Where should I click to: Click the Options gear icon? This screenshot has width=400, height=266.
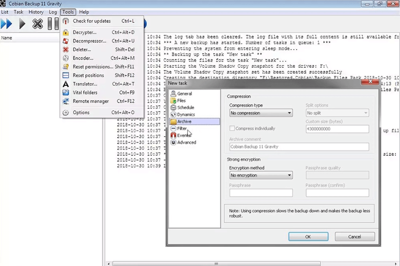65,113
